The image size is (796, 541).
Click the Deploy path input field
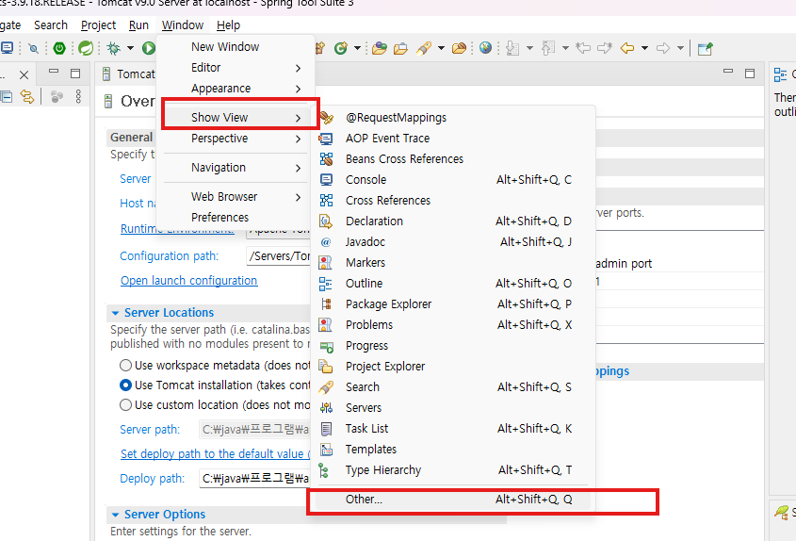coord(255,479)
